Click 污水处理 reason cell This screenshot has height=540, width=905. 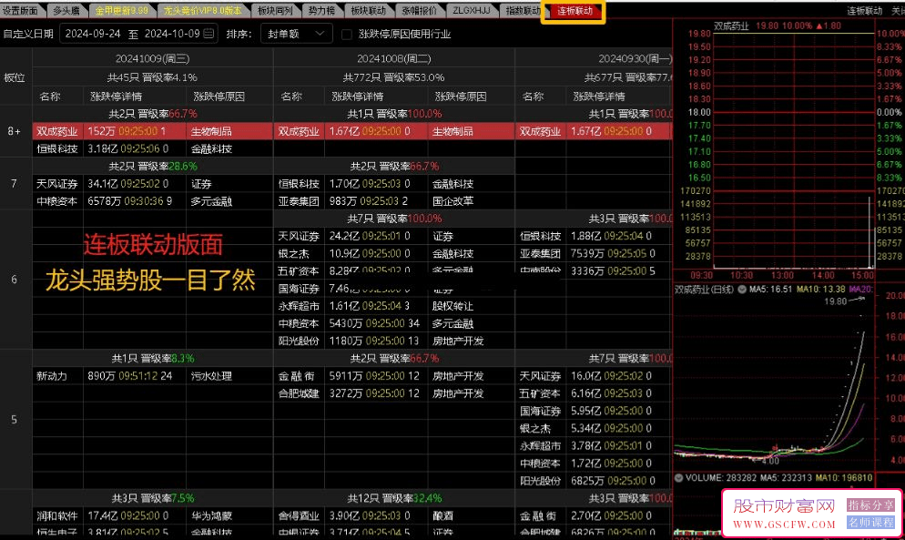[x=211, y=376]
